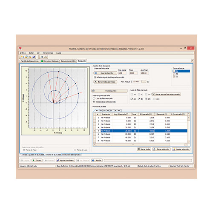Click the first new-document toolbar icon
Screen dimensions: 213x213
click(x=22, y=57)
